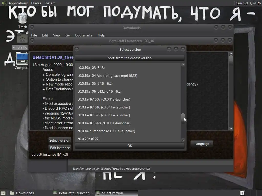Confirm selection with the OK button
The image size is (262, 196).
pos(130,146)
